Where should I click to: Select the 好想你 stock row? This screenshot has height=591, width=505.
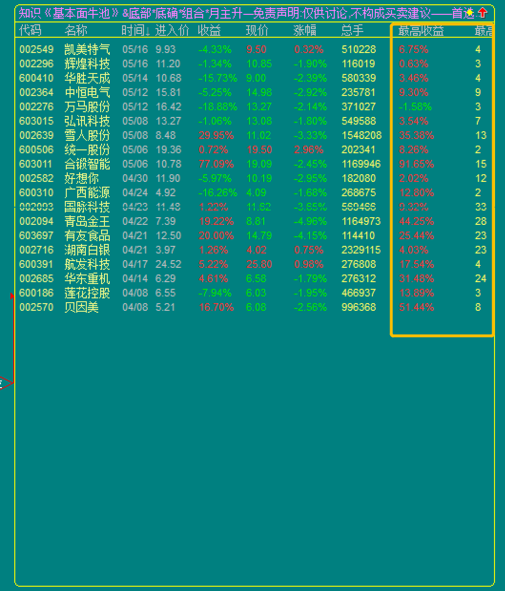point(254,178)
